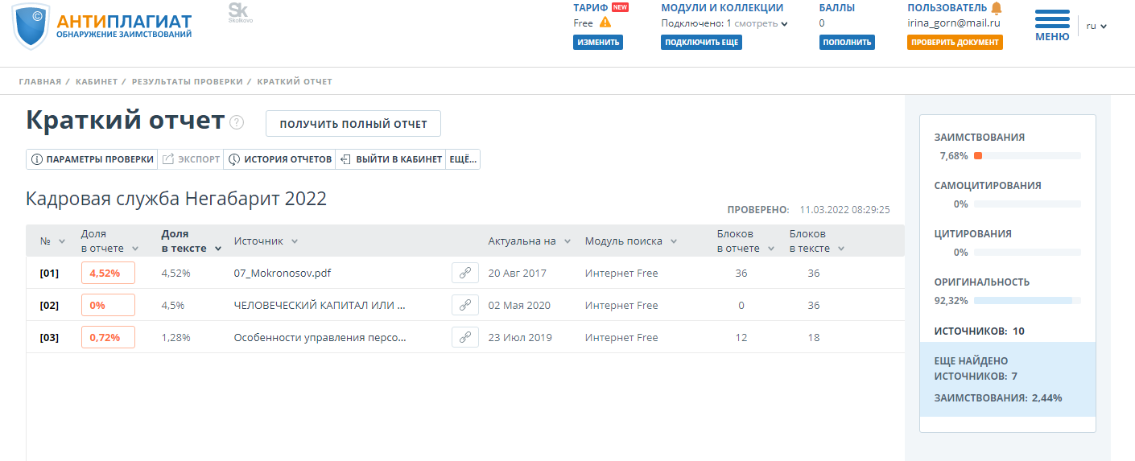Expand the ru language dropdown

(x=1096, y=26)
